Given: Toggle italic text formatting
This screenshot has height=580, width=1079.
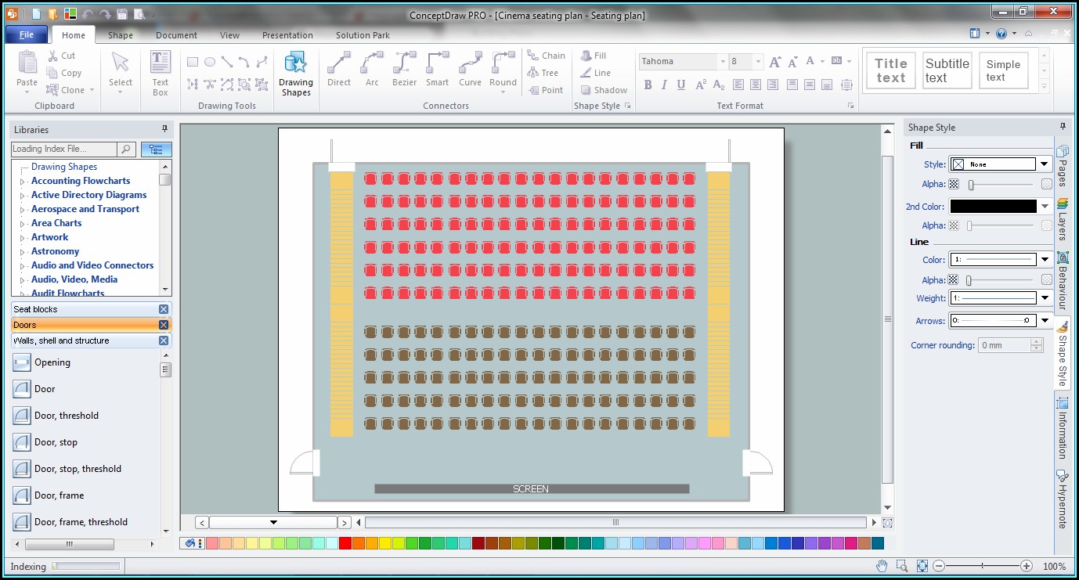Looking at the screenshot, I should click(664, 85).
